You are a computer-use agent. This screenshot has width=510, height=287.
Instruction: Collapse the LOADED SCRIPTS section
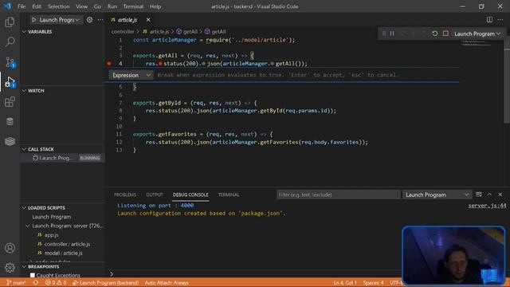[x=46, y=207]
